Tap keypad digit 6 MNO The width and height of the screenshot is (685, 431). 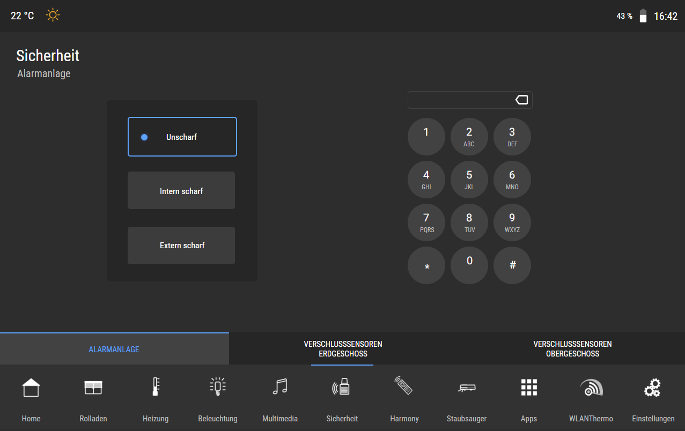point(512,180)
